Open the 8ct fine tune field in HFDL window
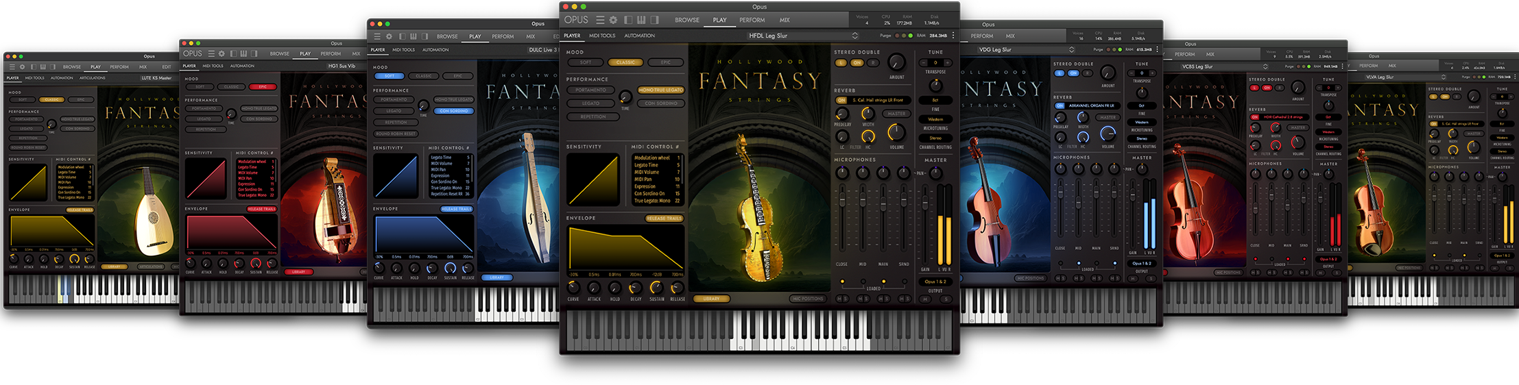The width and height of the screenshot is (1519, 385). pos(935,100)
